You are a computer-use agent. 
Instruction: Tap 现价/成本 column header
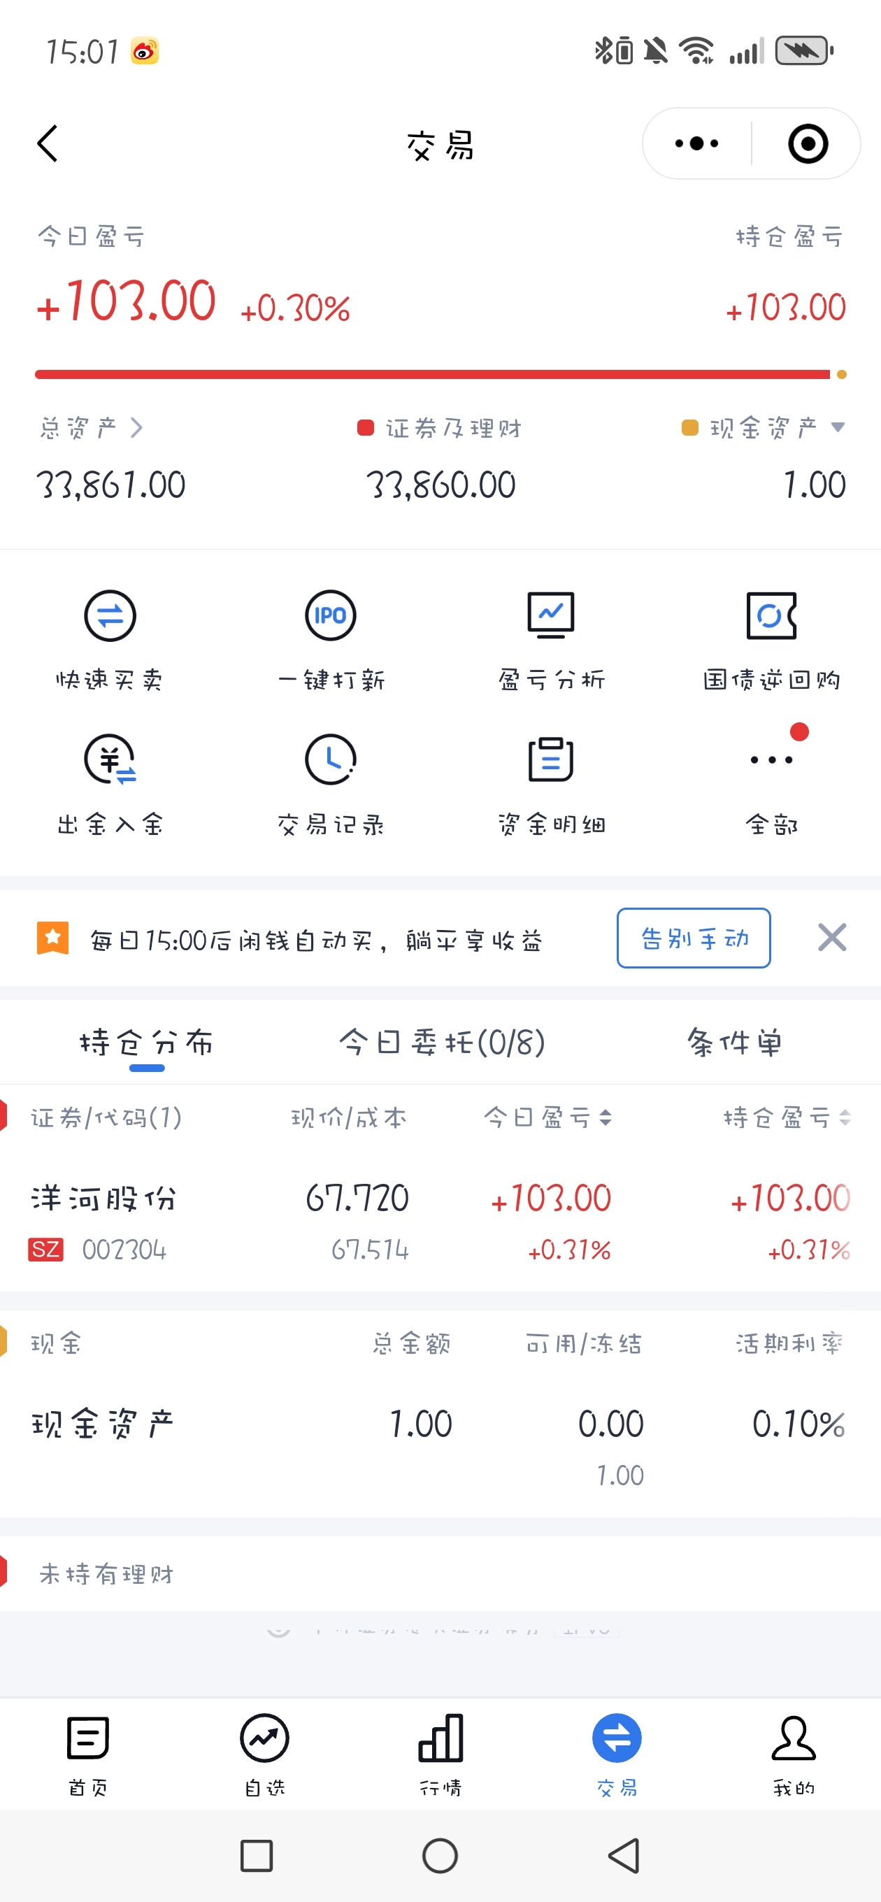[x=349, y=1117]
